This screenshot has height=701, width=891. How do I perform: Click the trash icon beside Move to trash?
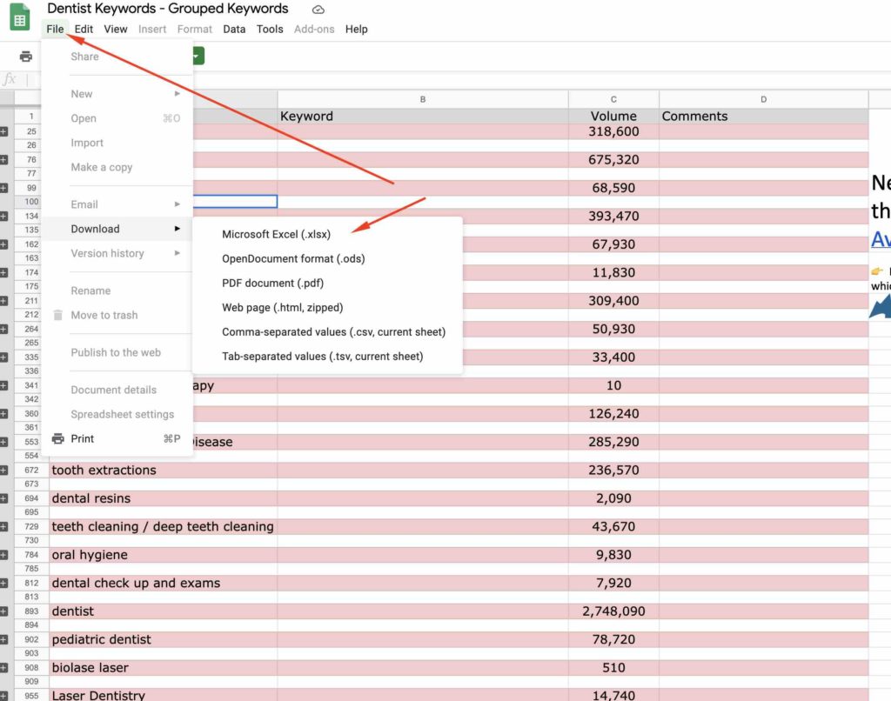[57, 315]
